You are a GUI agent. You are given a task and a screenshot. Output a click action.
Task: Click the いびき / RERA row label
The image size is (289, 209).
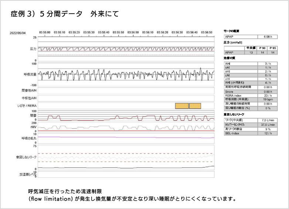pyautogui.click(x=27, y=106)
